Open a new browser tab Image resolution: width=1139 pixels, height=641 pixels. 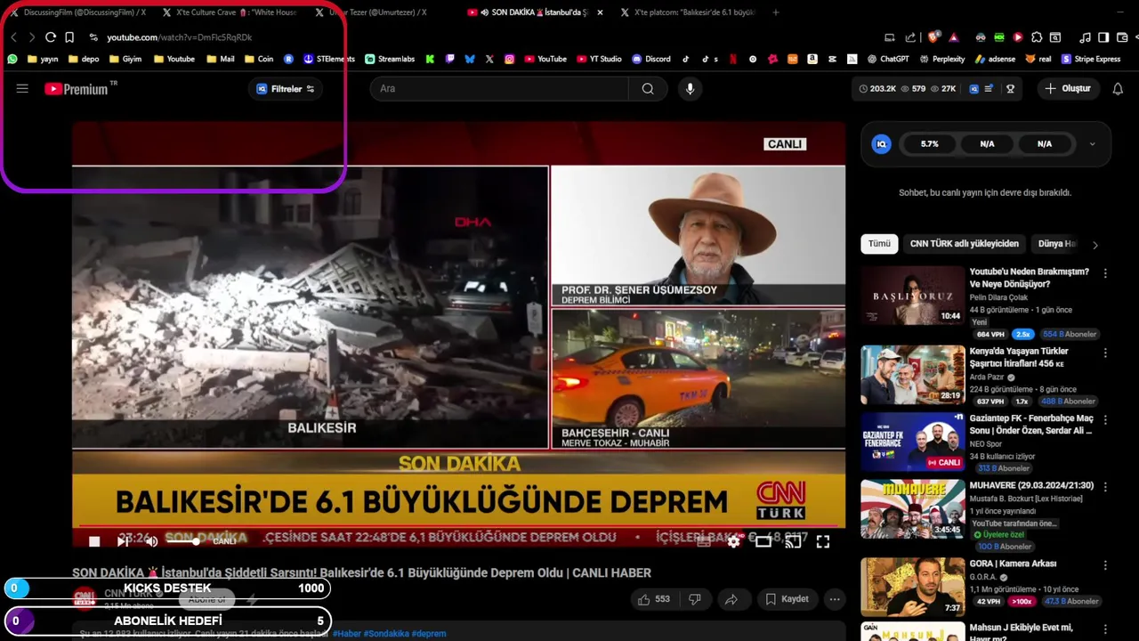[x=776, y=12]
